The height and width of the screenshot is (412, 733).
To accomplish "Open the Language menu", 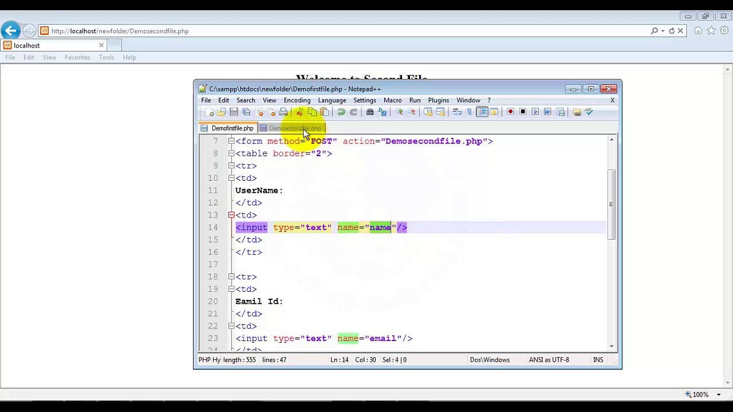I will coord(332,100).
